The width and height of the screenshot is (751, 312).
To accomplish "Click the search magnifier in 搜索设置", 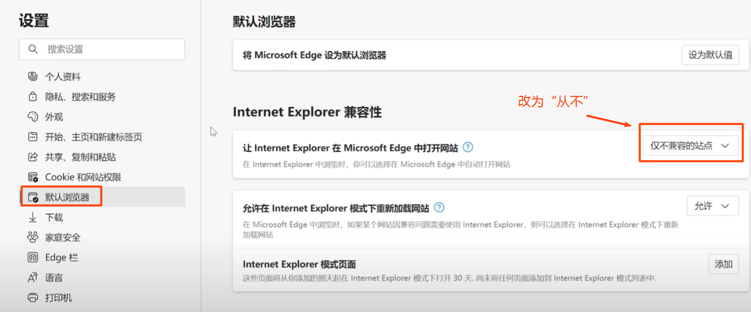I will tap(32, 49).
